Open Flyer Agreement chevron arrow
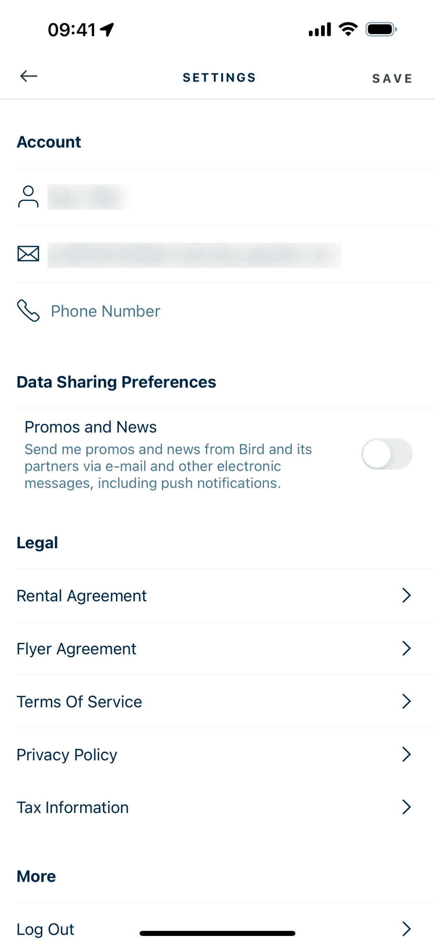The image size is (435, 944). (406, 649)
